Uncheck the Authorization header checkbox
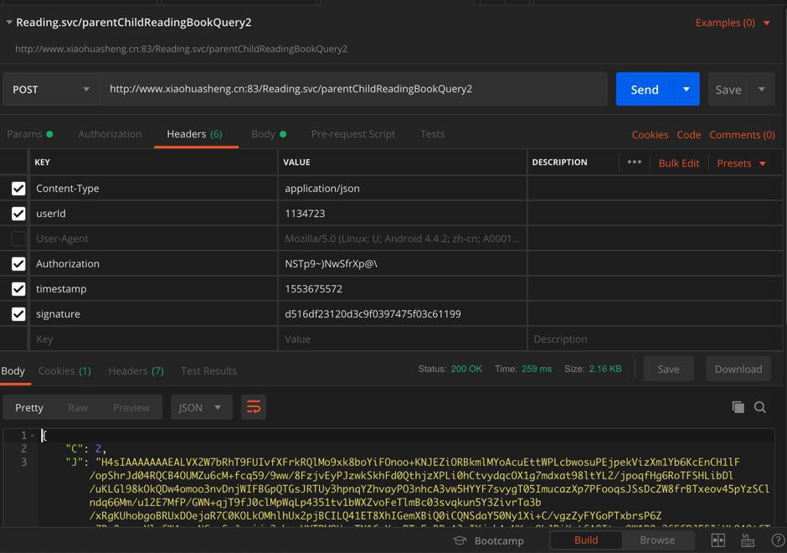The width and height of the screenshot is (787, 553). [18, 264]
